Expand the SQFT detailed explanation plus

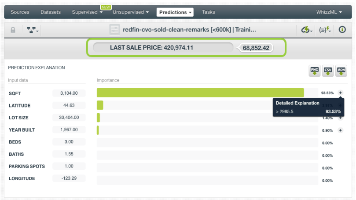pos(340,93)
